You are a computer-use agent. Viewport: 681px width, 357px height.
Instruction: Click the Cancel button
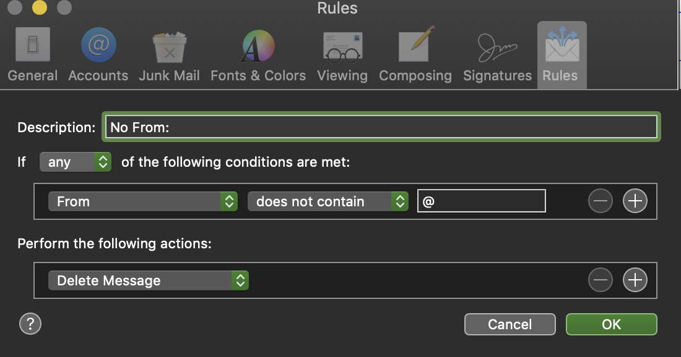coord(510,324)
